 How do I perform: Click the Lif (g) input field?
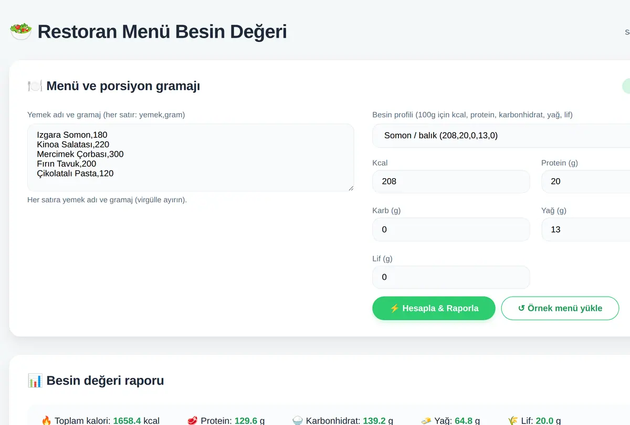[451, 277]
